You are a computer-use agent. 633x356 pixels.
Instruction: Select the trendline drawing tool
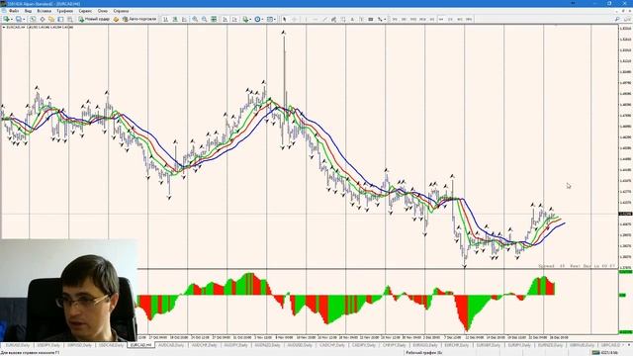click(324, 19)
